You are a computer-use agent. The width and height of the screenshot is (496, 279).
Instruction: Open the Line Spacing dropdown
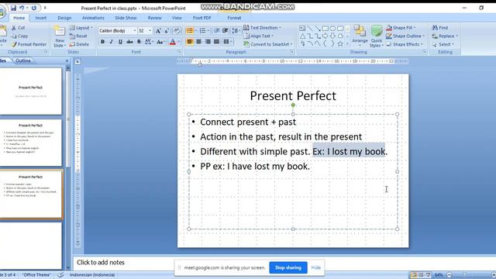(x=236, y=31)
